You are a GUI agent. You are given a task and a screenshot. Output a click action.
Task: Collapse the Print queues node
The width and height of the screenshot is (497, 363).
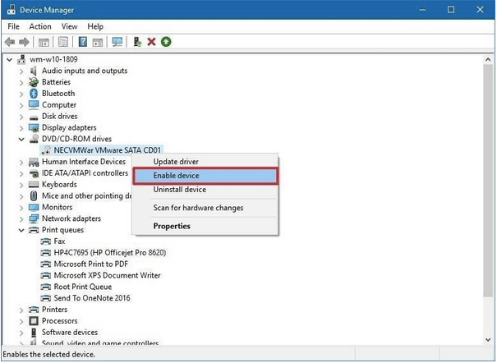[x=21, y=230]
